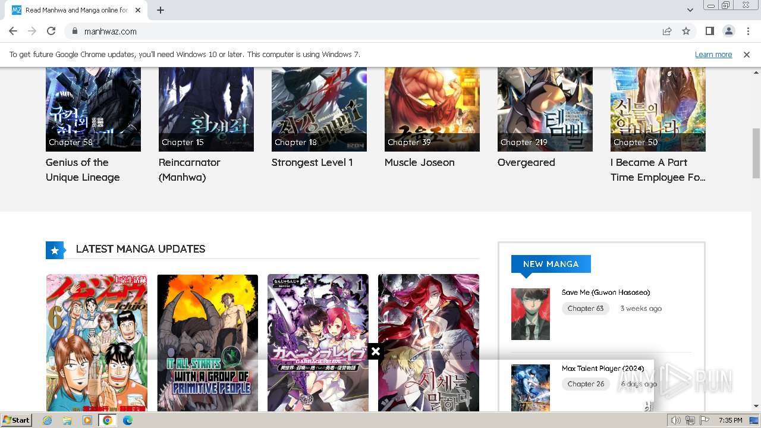Viewport: 761px width, 428px height.
Task: Open a new tab with plus button
Action: click(x=161, y=10)
